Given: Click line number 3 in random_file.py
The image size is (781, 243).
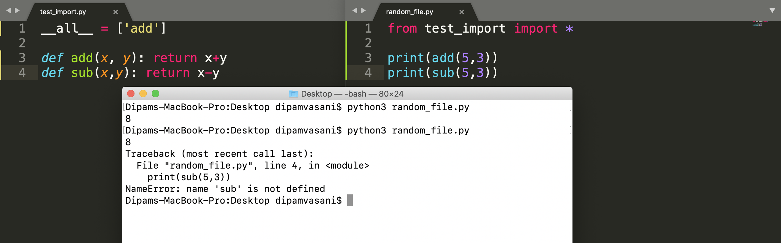Looking at the screenshot, I should tap(368, 58).
